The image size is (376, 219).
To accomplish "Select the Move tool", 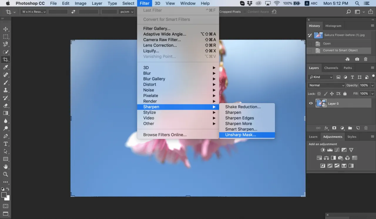I will tap(6, 29).
